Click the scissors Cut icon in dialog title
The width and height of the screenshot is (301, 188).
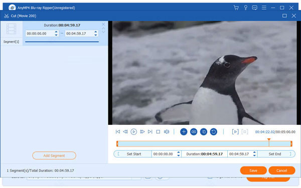[7, 16]
